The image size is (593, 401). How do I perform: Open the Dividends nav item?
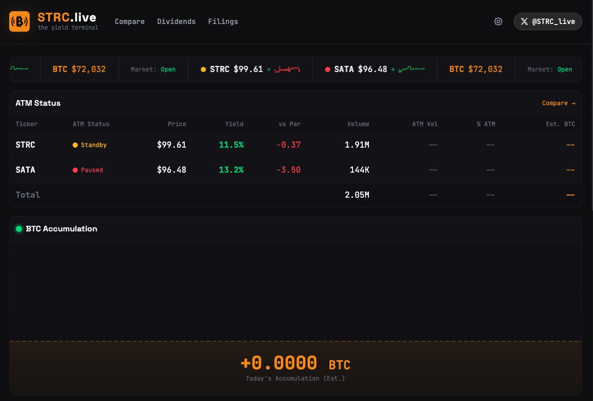point(176,21)
